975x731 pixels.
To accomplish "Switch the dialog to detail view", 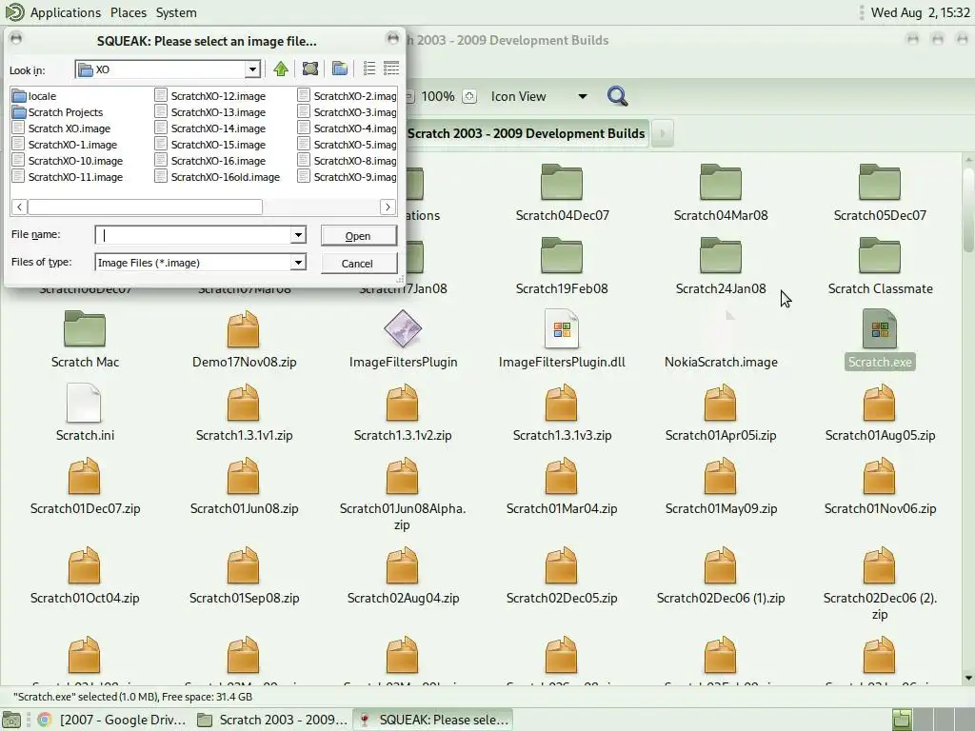I will point(391,69).
